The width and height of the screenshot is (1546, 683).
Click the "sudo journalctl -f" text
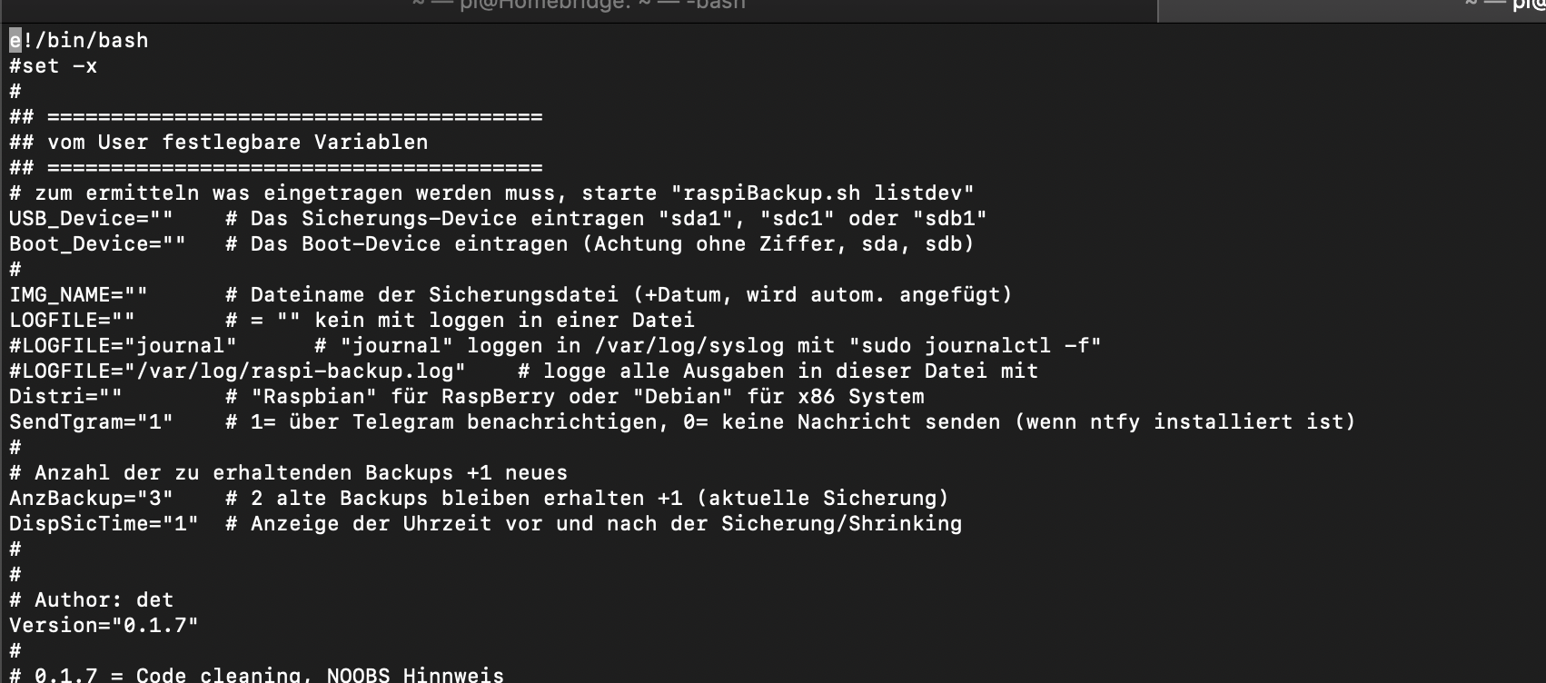tap(975, 346)
